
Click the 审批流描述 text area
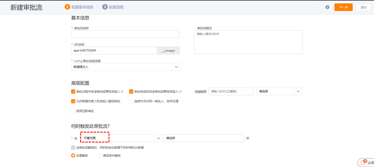(x=248, y=42)
